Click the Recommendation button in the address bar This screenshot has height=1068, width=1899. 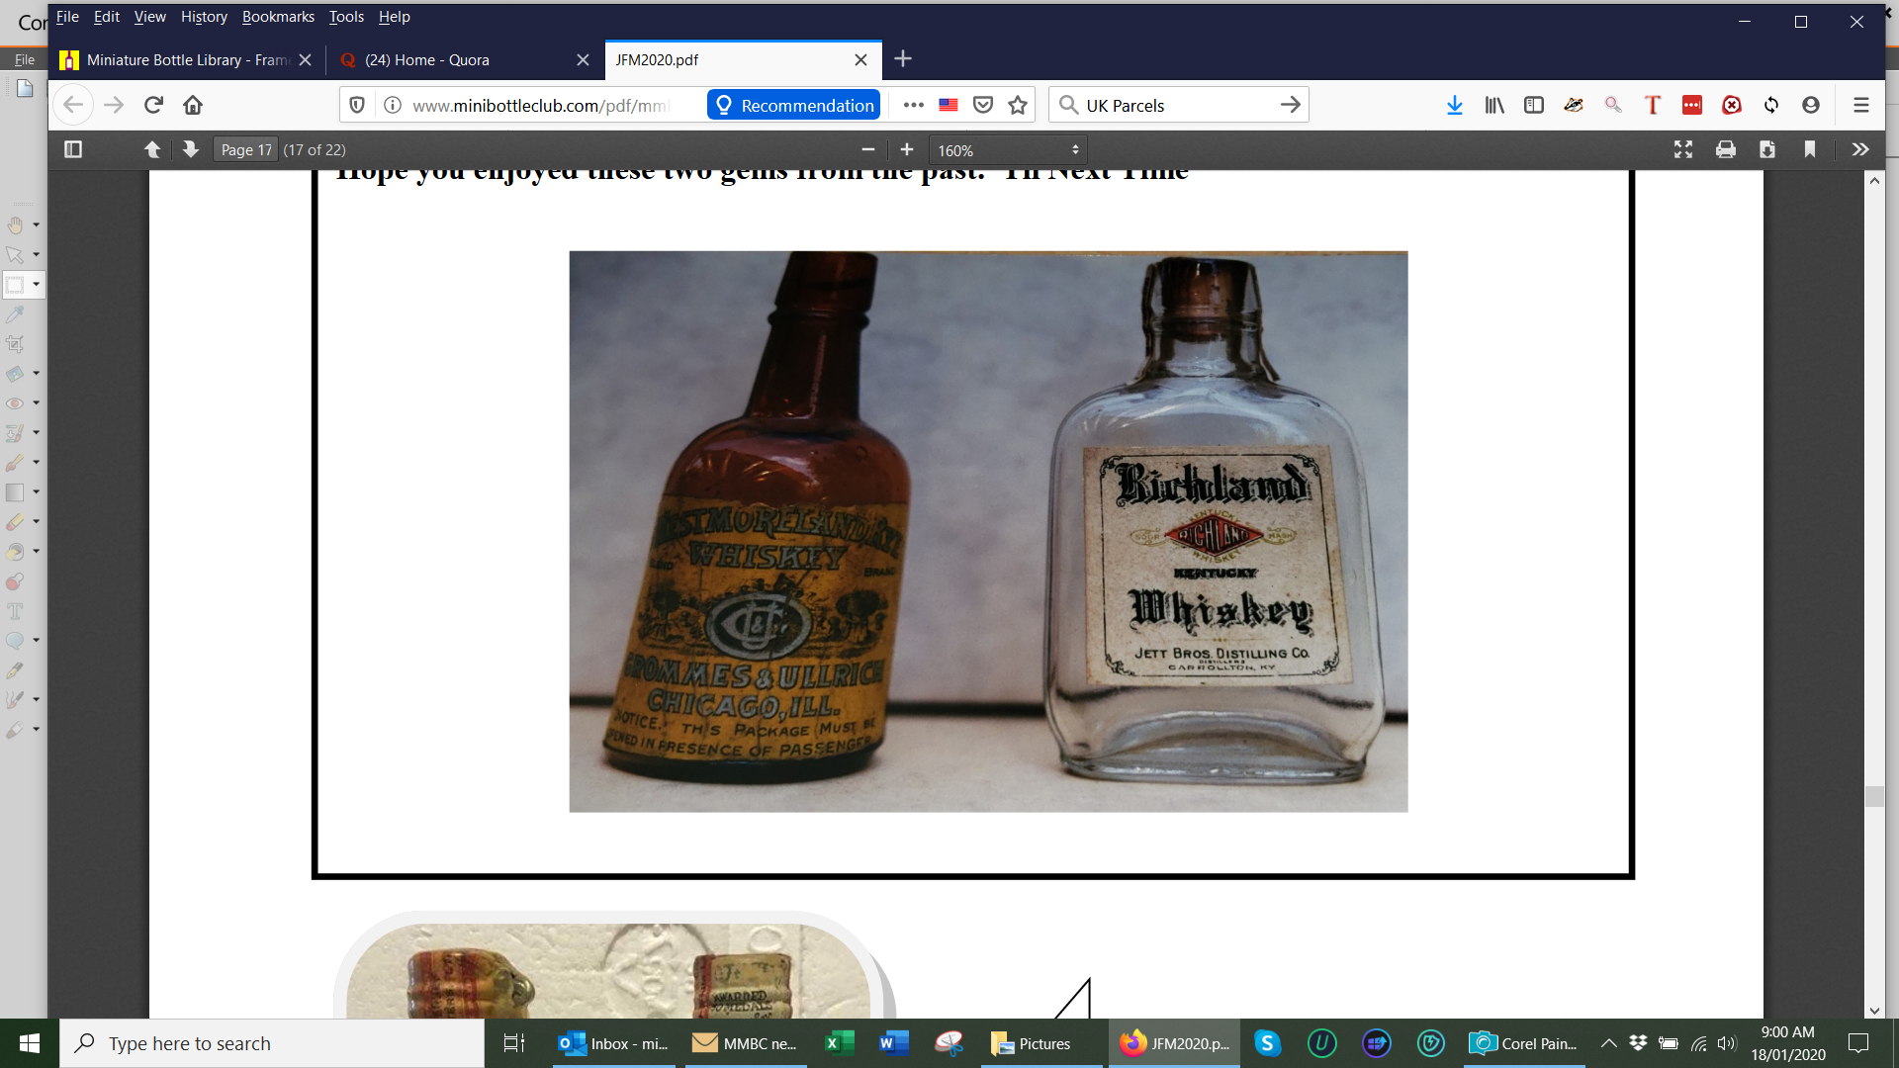[x=794, y=105]
